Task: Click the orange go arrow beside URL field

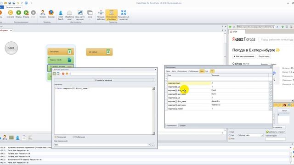Action: (x=277, y=27)
